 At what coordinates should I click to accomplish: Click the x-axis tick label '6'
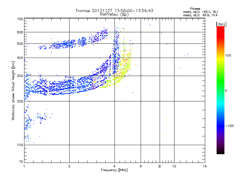pyautogui.click(x=141, y=166)
